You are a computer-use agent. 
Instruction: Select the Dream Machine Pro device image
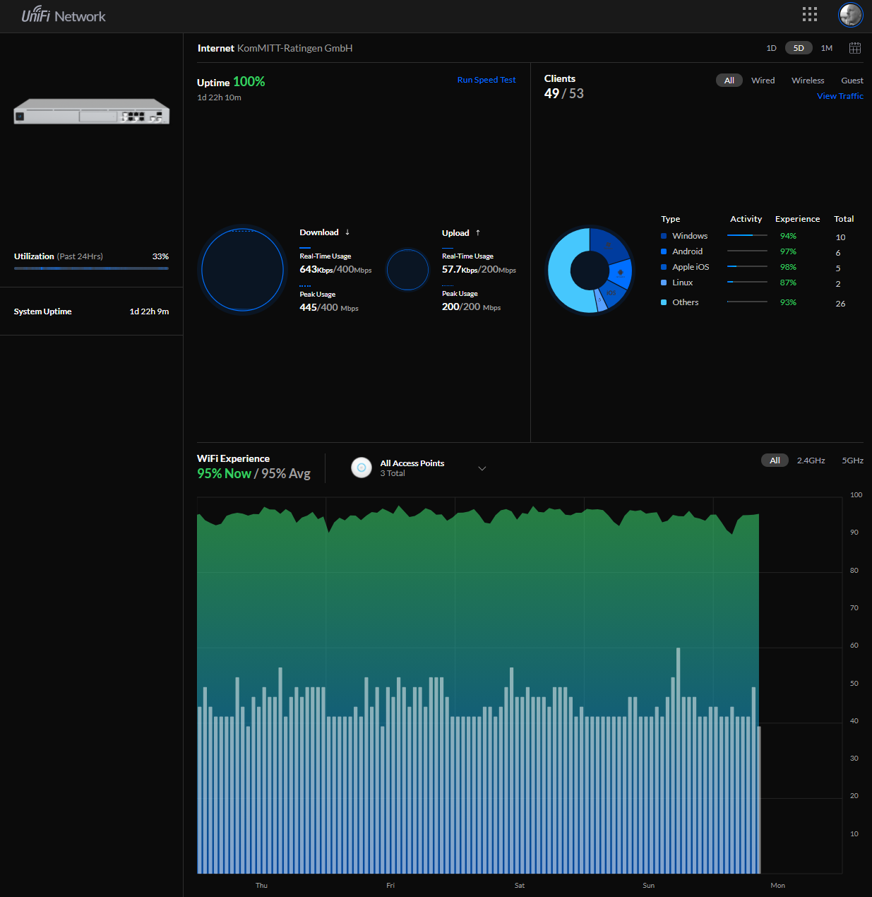[x=92, y=112]
